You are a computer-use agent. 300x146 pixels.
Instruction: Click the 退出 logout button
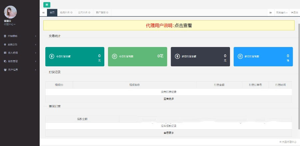coord(294,12)
